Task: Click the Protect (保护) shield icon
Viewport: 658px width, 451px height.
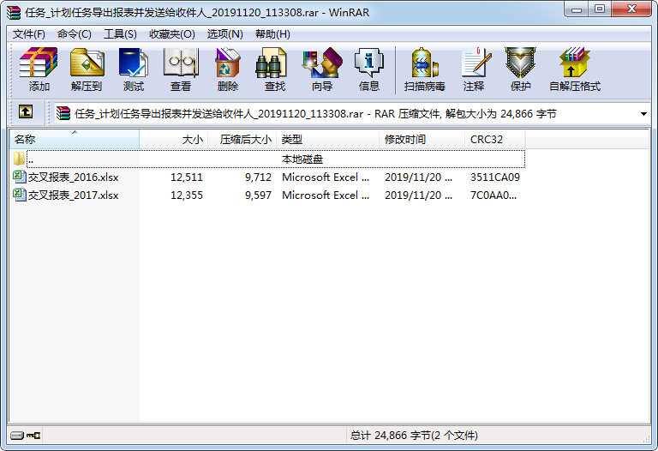Action: click(x=520, y=69)
